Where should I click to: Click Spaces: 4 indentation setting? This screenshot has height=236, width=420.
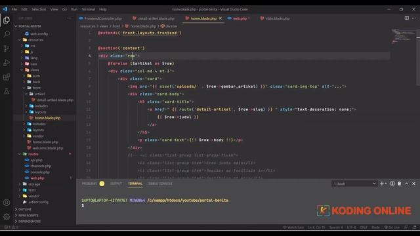click(336, 227)
